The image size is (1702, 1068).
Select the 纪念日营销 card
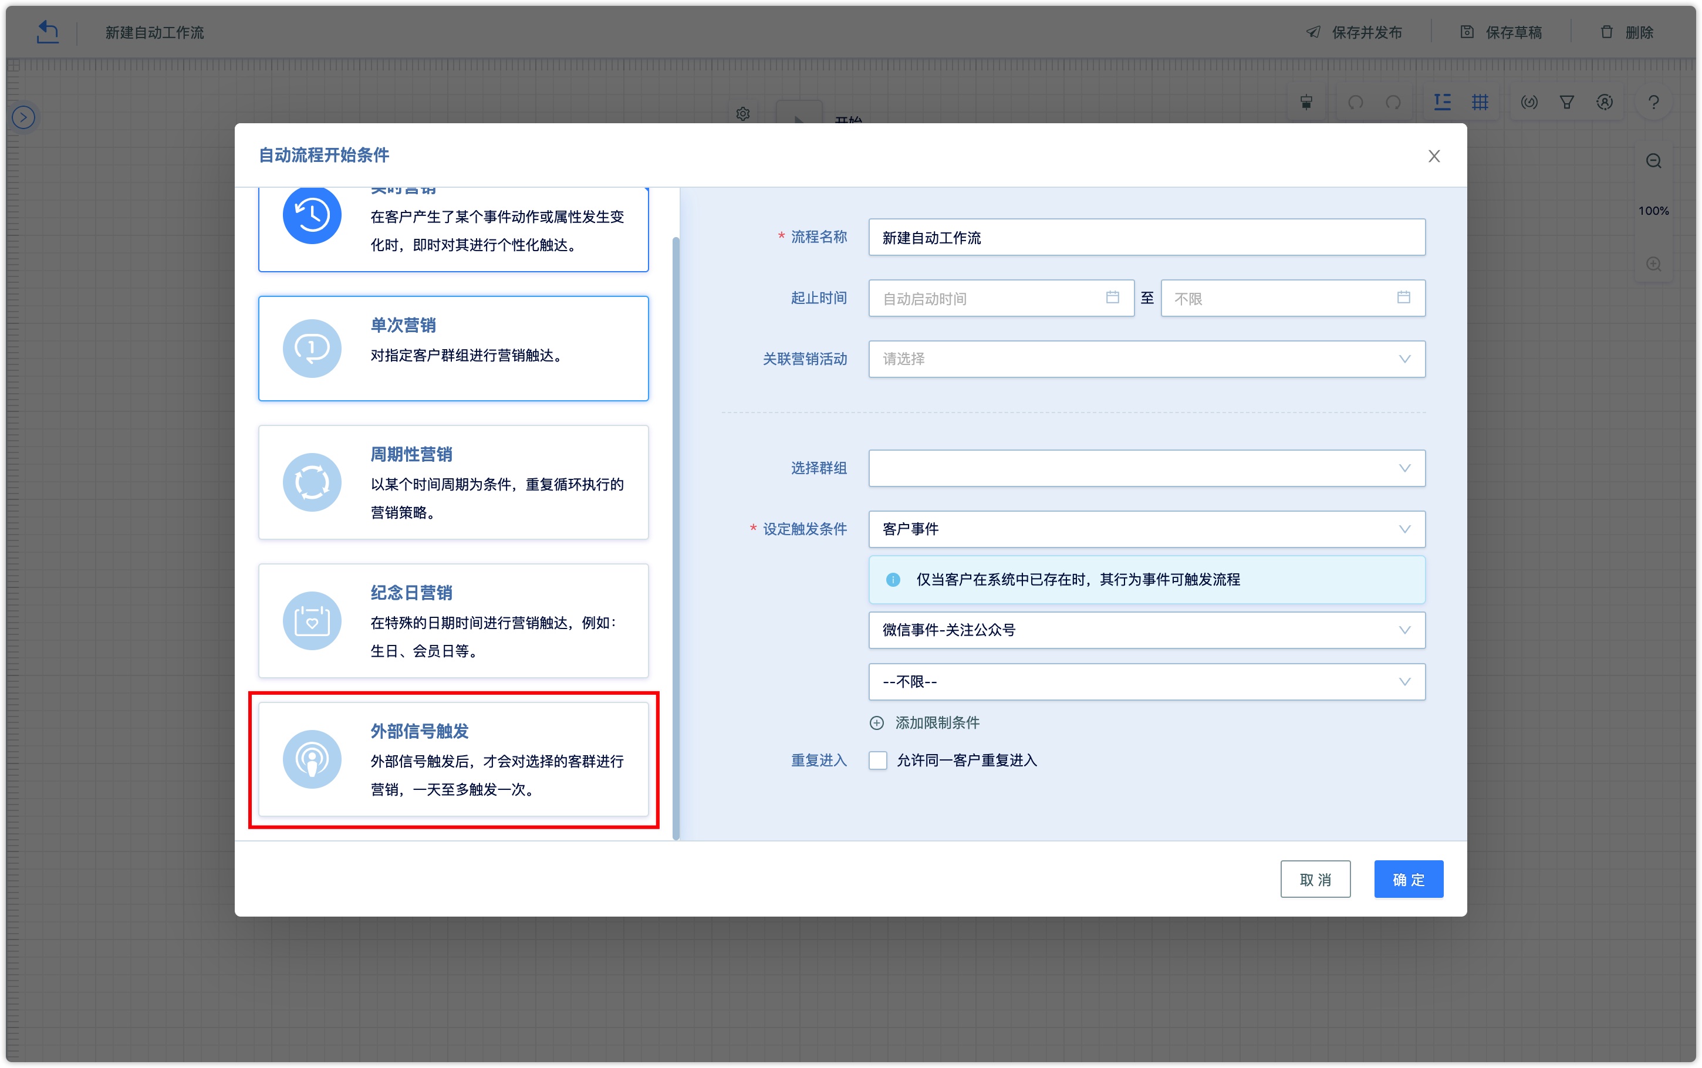[454, 621]
